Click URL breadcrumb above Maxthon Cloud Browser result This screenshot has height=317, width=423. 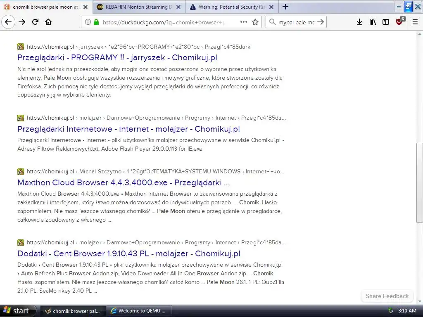point(155,171)
